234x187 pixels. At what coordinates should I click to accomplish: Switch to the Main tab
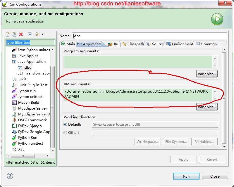coord(68,44)
